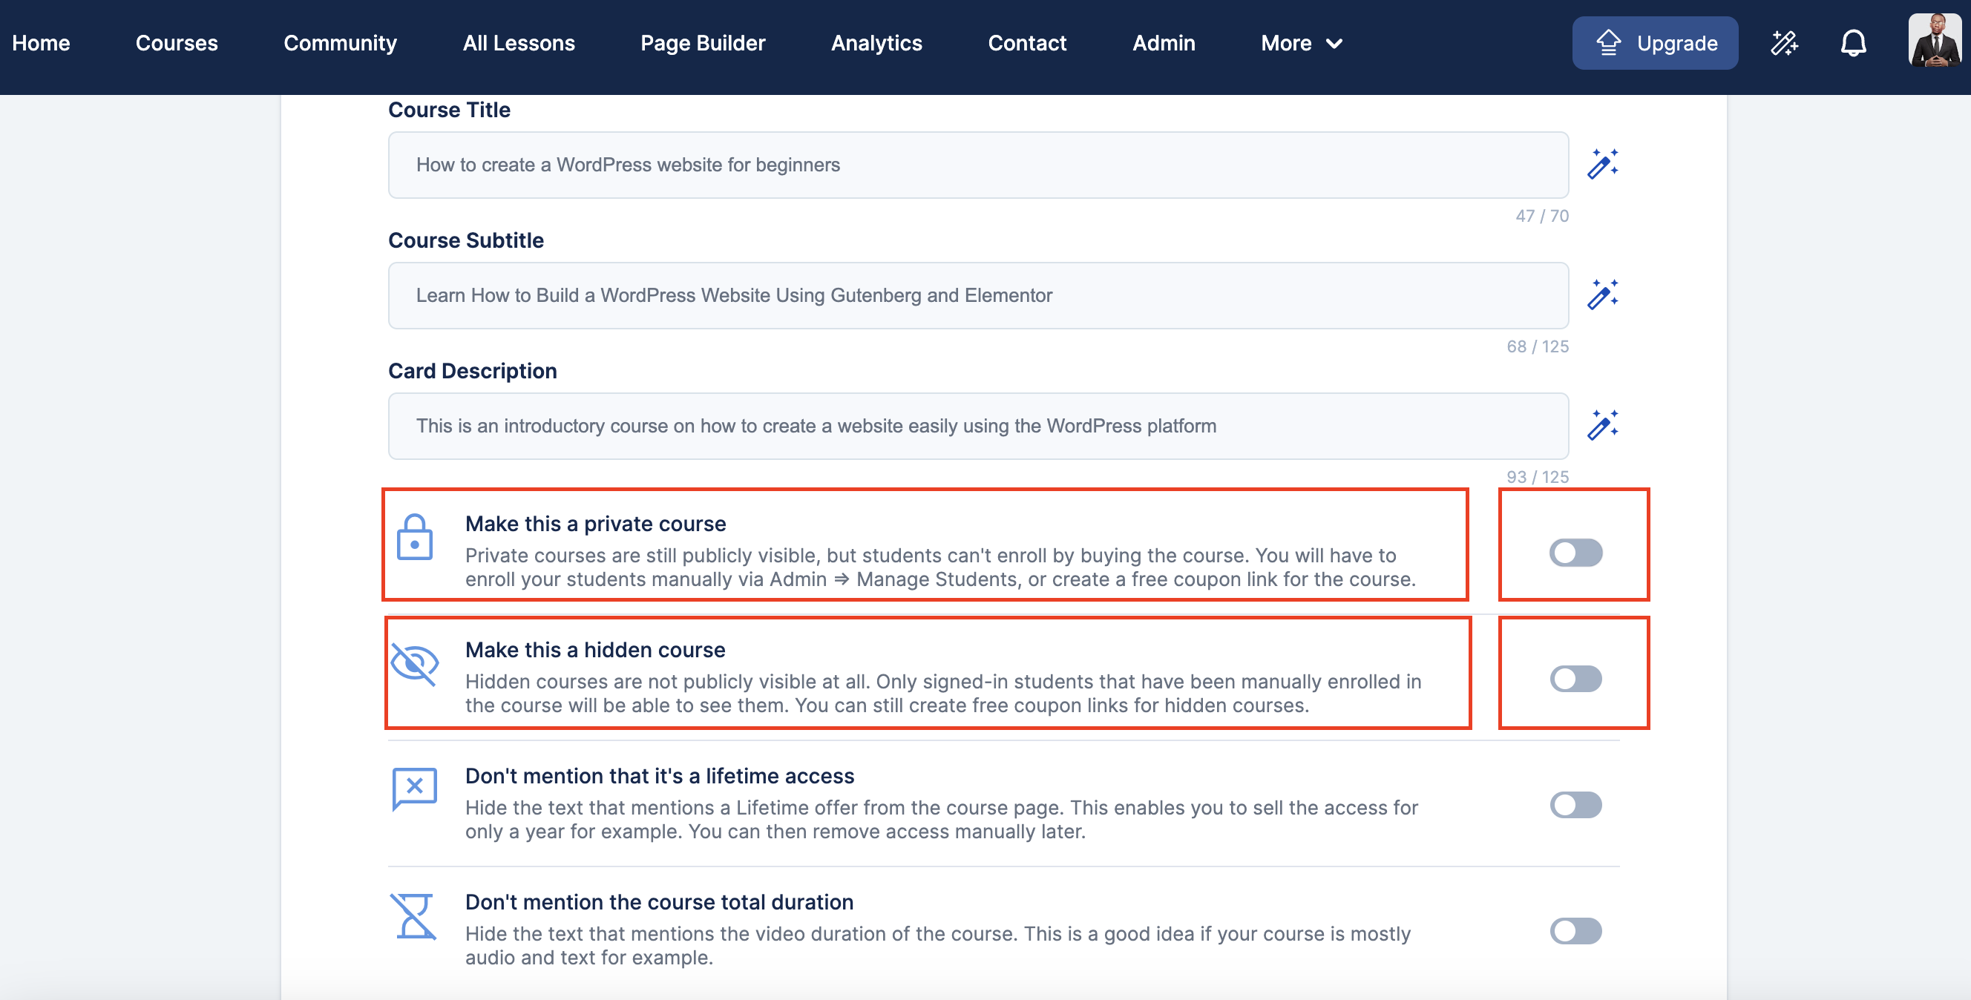This screenshot has width=1971, height=1000.
Task: Click the crossed hourglass duration icon
Action: tap(415, 916)
